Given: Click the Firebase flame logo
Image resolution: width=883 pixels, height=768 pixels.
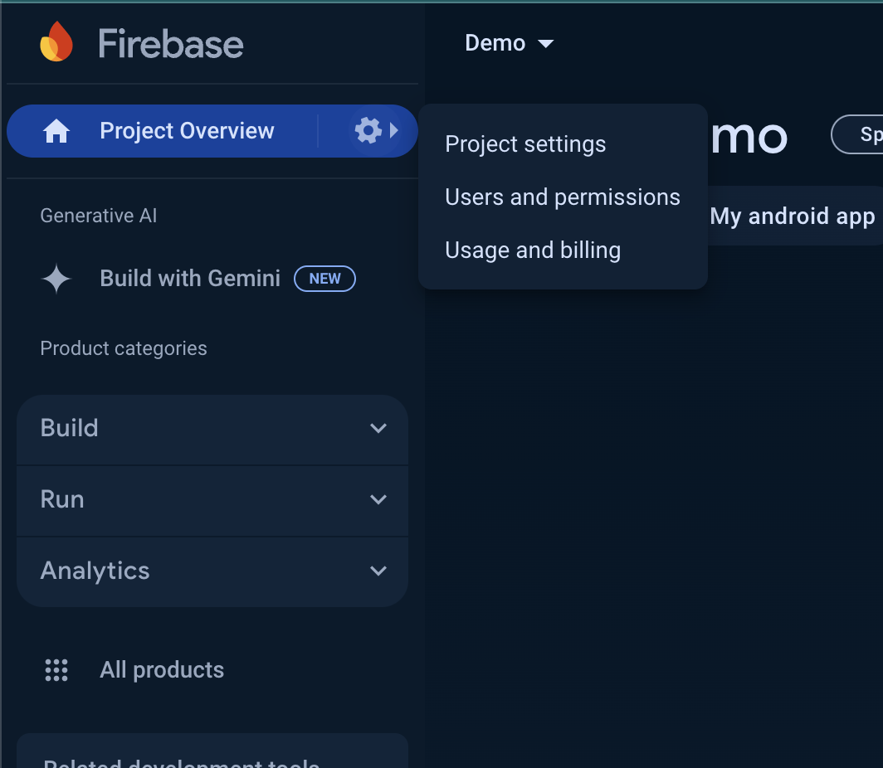Looking at the screenshot, I should point(56,42).
